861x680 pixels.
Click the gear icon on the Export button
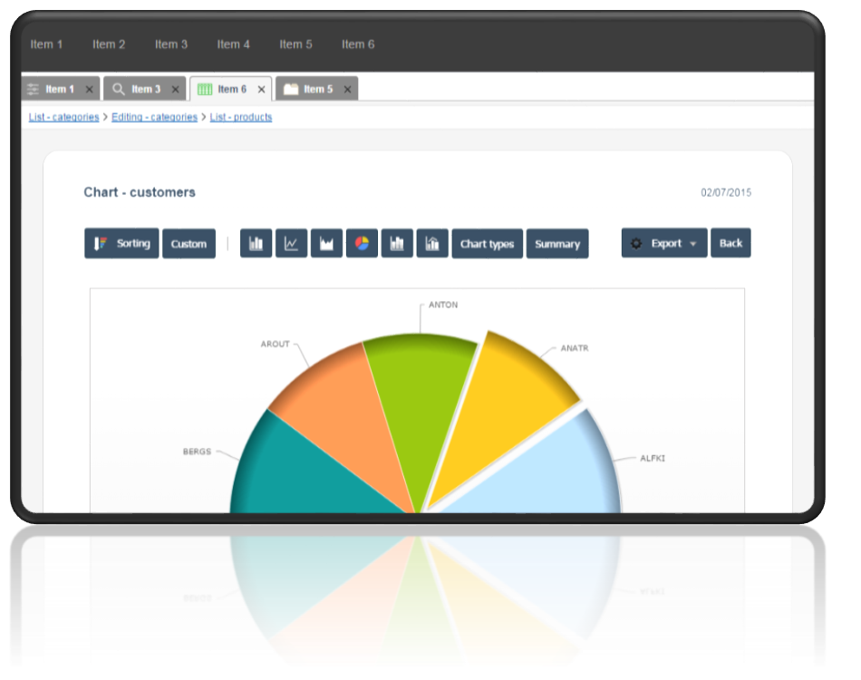click(x=636, y=243)
